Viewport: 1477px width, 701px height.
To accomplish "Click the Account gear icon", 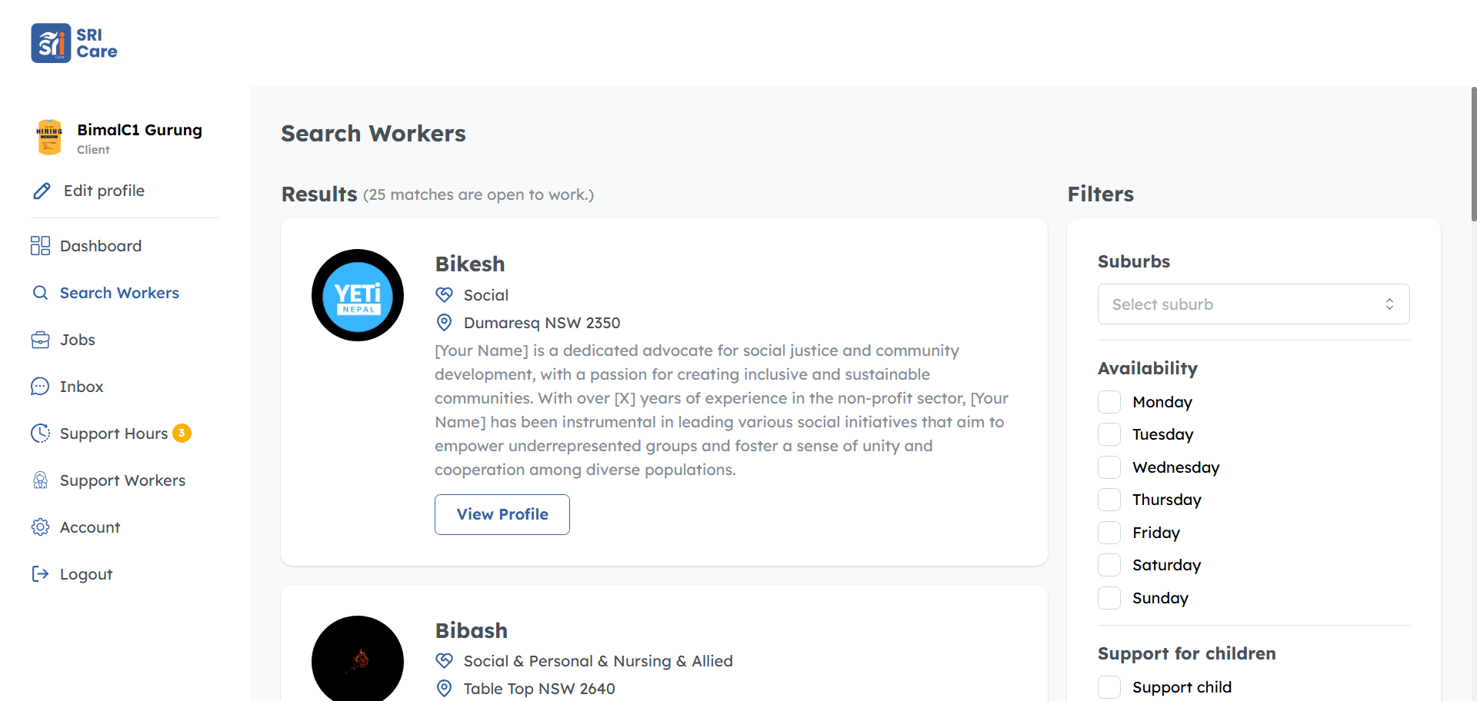I will [40, 527].
